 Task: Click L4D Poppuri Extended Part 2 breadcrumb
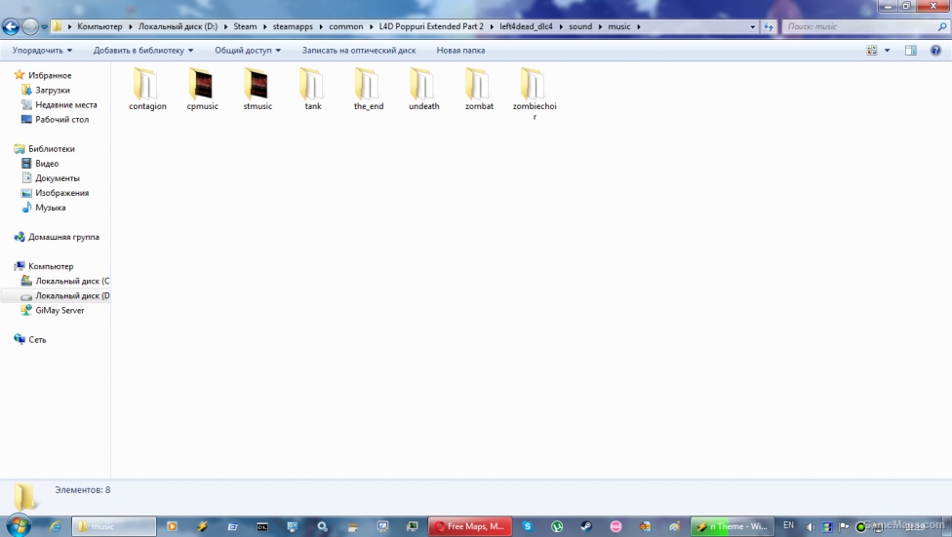click(431, 26)
